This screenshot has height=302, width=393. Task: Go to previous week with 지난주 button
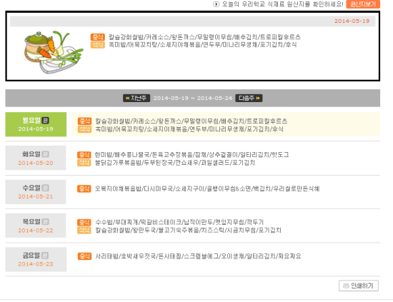pyautogui.click(x=136, y=98)
